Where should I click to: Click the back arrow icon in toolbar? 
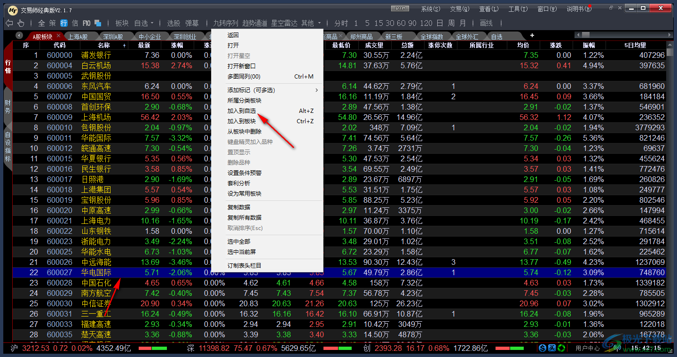[9, 23]
